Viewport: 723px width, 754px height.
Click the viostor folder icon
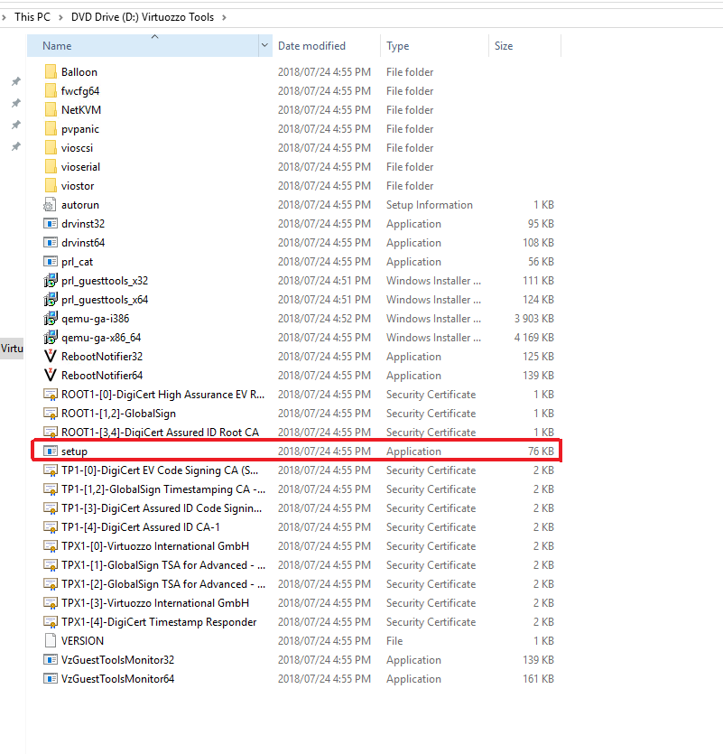coord(51,186)
